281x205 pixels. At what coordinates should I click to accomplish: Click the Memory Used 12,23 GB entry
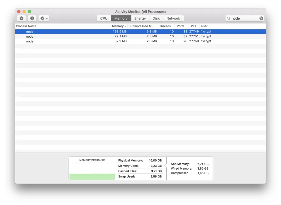140,166
